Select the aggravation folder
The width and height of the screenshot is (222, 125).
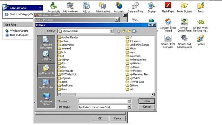tap(66, 45)
